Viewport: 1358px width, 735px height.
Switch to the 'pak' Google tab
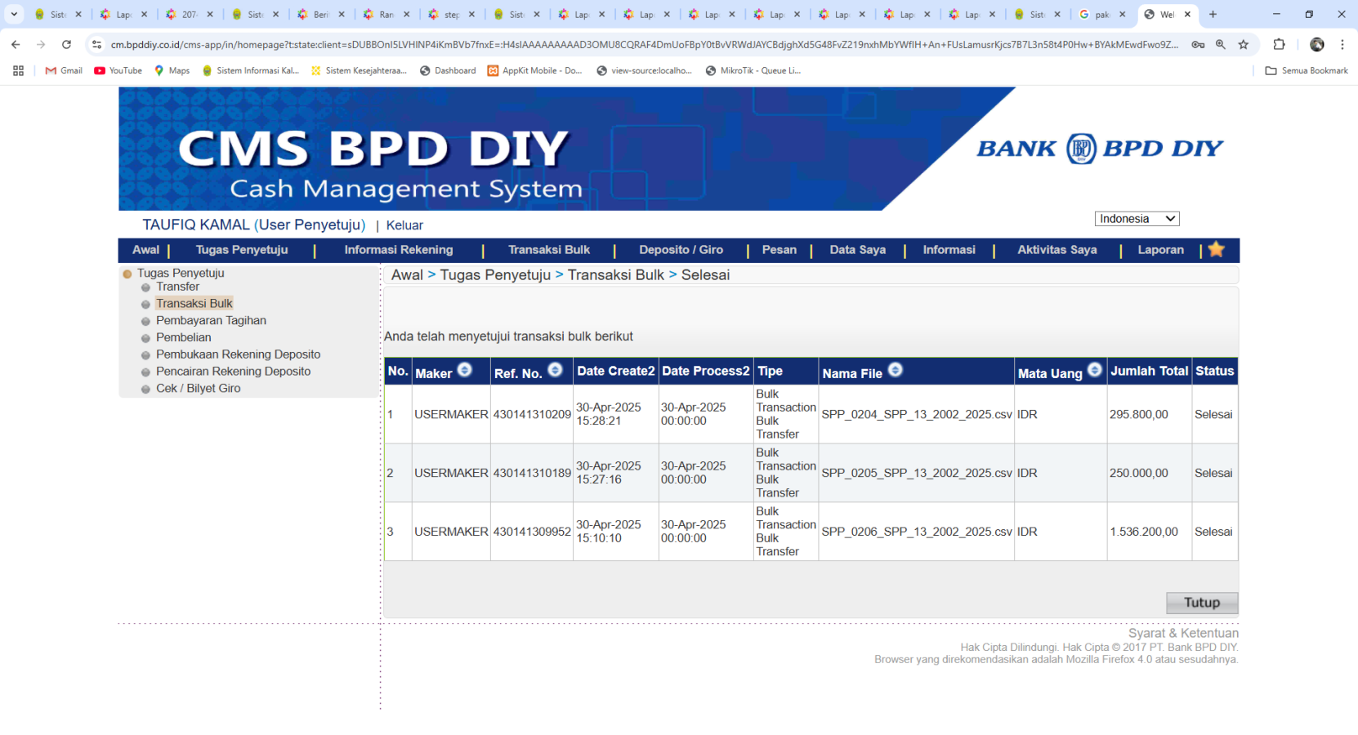pyautogui.click(x=1101, y=15)
